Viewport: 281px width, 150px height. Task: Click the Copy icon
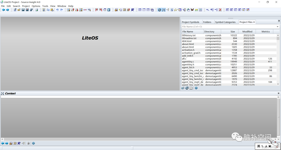coord(48,10)
